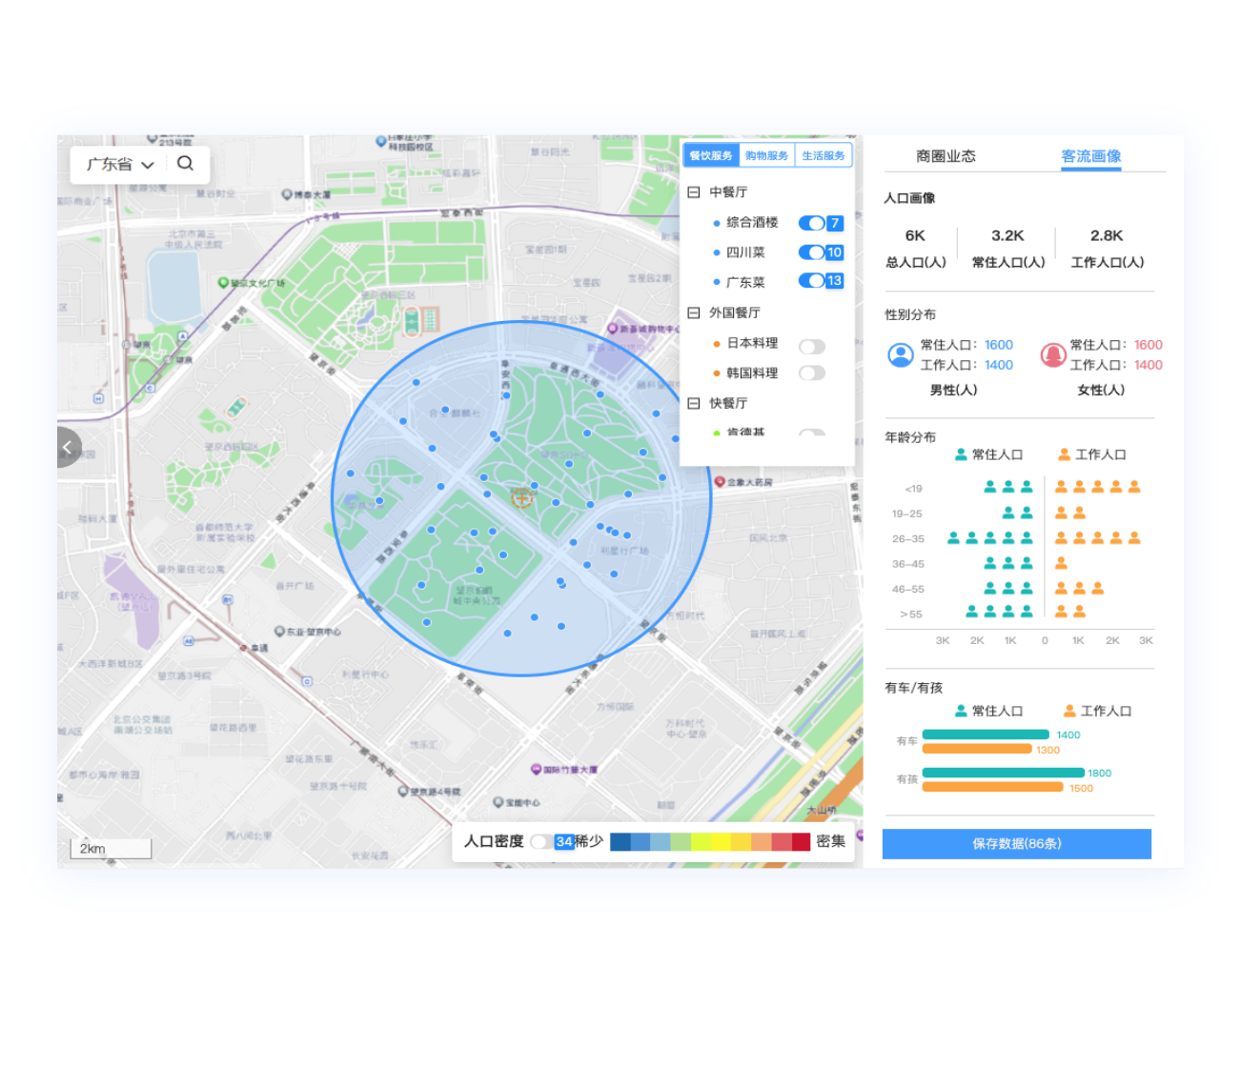Viewport: 1241px width, 1067px height.
Task: Pick the dark blue density swatch
Action: tap(620, 841)
